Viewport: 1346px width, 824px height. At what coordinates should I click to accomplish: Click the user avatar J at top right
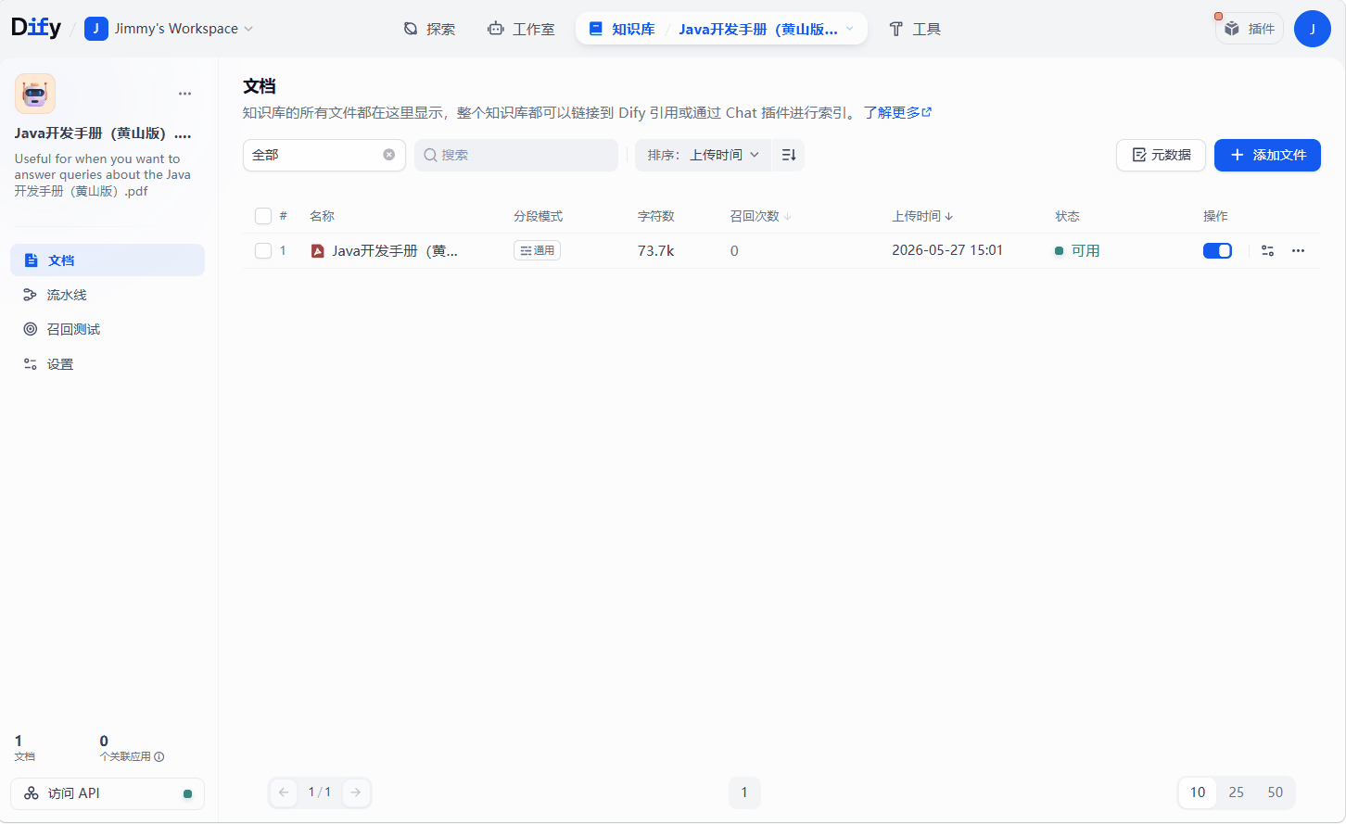coord(1313,29)
